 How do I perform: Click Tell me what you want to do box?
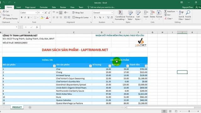pyautogui.click(x=101, y=7)
